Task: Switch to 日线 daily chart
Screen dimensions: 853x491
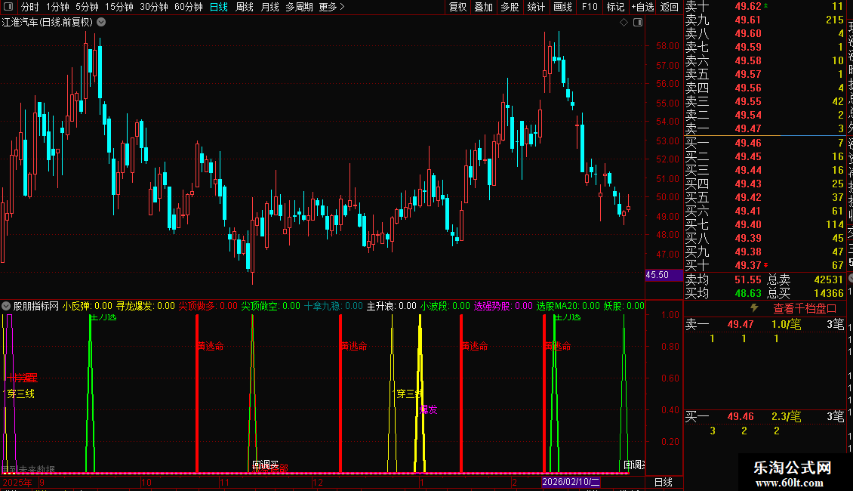Action: tap(219, 7)
